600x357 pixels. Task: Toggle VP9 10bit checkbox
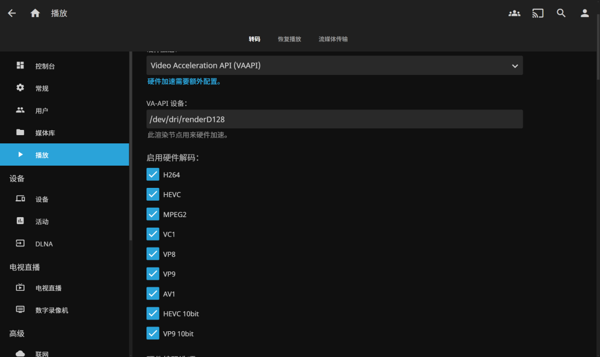pos(153,334)
